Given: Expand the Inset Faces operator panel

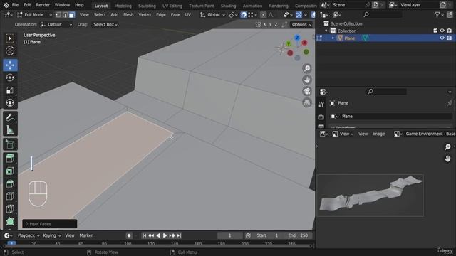Looking at the screenshot, I should point(49,224).
